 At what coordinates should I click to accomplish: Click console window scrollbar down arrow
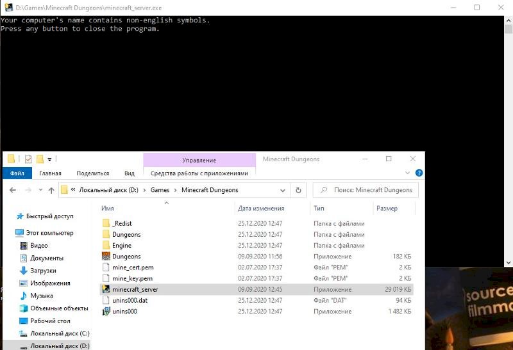tap(509, 262)
